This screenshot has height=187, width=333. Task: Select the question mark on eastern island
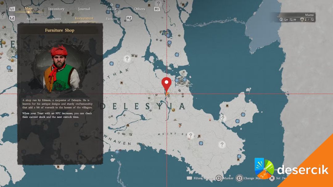223,118
